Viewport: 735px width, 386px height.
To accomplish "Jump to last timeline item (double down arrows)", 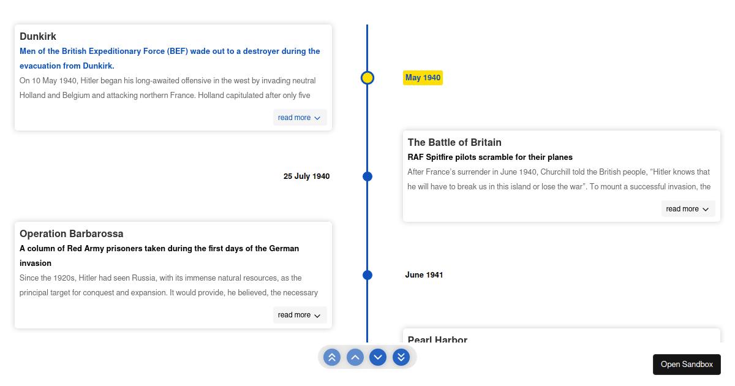I will pyautogui.click(x=401, y=357).
